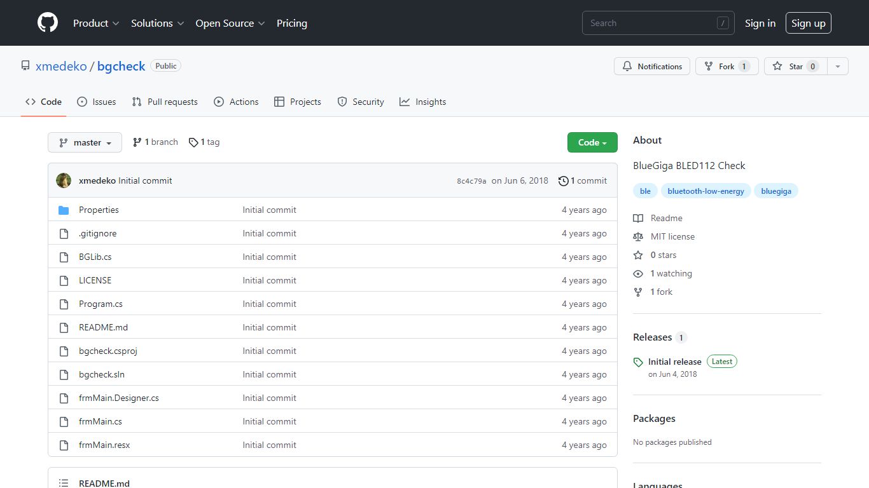Image resolution: width=869 pixels, height=488 pixels.
Task: Open commit hash 8c4c79a
Action: [471, 181]
